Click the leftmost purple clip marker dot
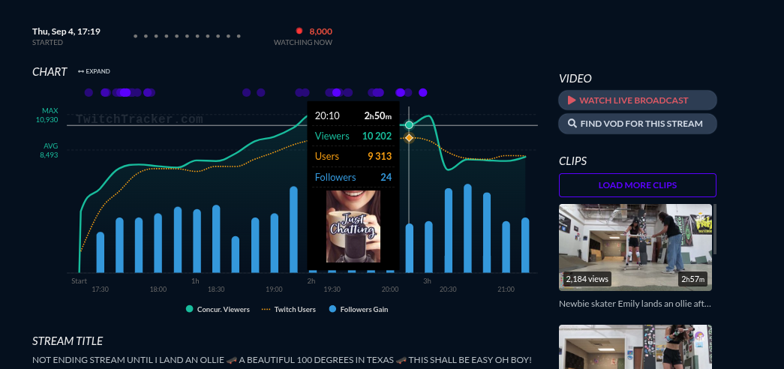Screen dimensions: 784x369 coord(89,92)
